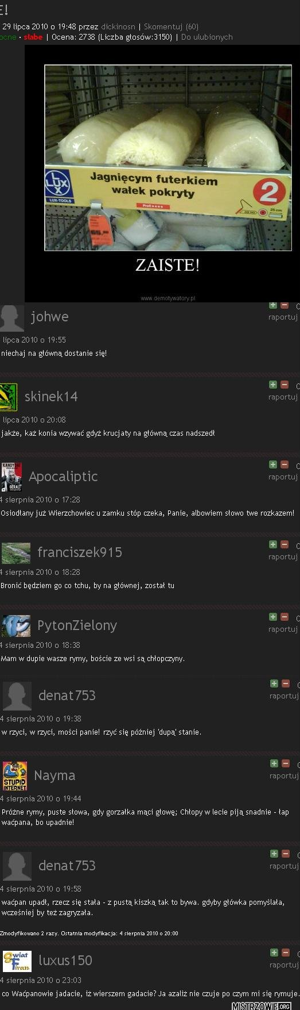Upvote johwe's comment with green plus
This screenshot has height=1010, width=300.
273,305
